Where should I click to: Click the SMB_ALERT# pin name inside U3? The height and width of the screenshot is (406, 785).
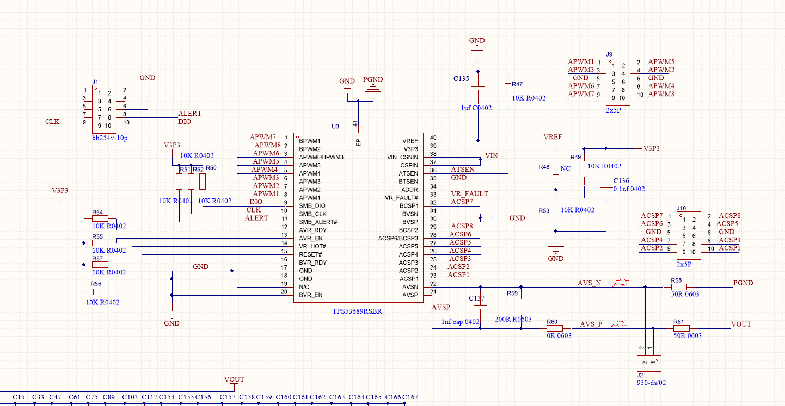point(318,222)
